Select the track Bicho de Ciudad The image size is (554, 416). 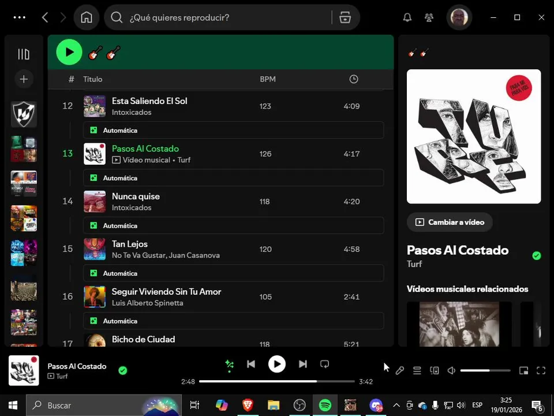pyautogui.click(x=144, y=339)
